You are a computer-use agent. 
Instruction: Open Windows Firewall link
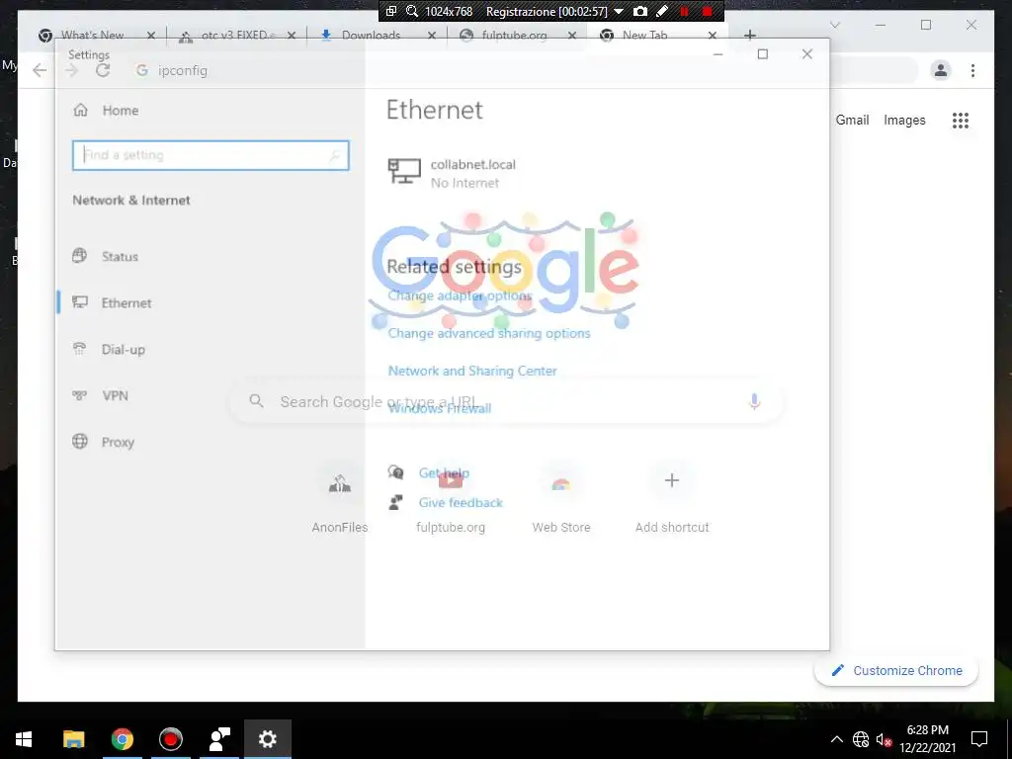[x=439, y=408]
